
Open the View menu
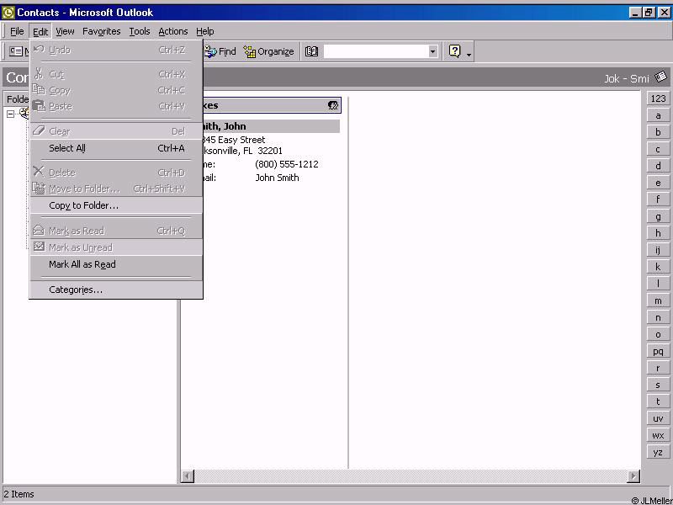65,31
